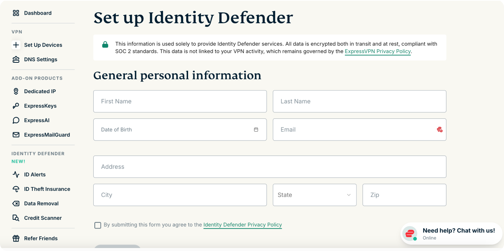Click the Dashboard grid icon
The image size is (504, 251).
[16, 13]
